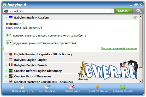
Task: Collapse the Babylon English-Russian section
Action: [6, 18]
